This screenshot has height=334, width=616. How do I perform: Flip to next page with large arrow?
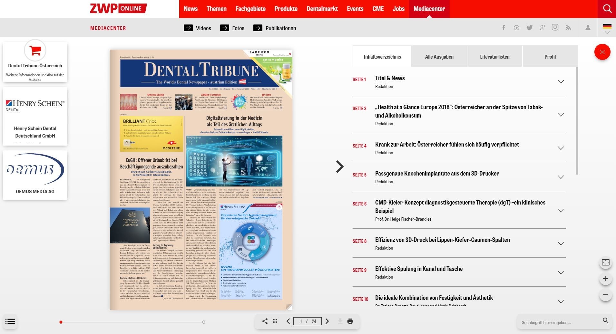pos(340,167)
